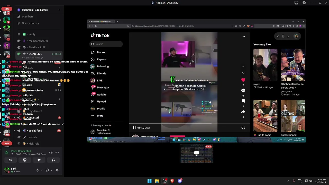Expand microphone input options chevron
This screenshot has height=185, width=329.
click(x=42, y=170)
